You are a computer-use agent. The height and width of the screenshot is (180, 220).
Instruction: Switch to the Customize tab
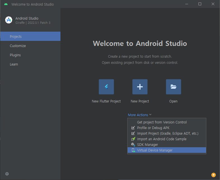click(x=30, y=46)
